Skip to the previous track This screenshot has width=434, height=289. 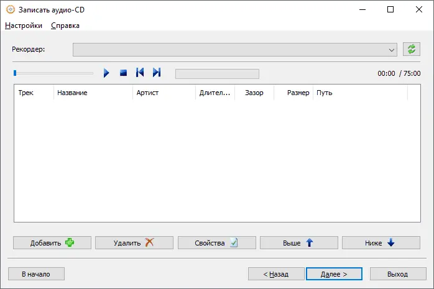140,73
